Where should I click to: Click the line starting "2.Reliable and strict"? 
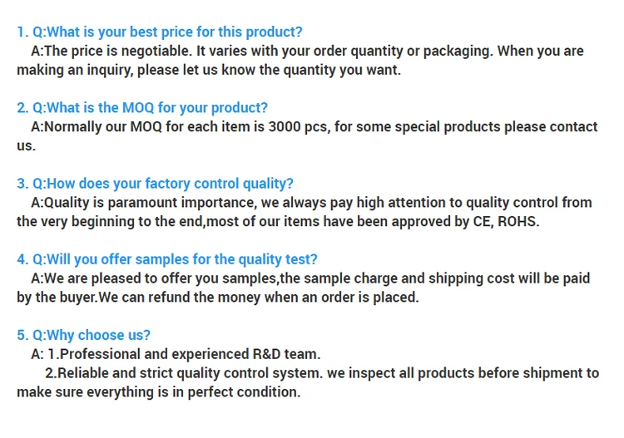point(321,373)
